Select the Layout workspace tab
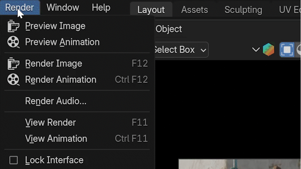This screenshot has width=301, height=169. pyautogui.click(x=151, y=10)
